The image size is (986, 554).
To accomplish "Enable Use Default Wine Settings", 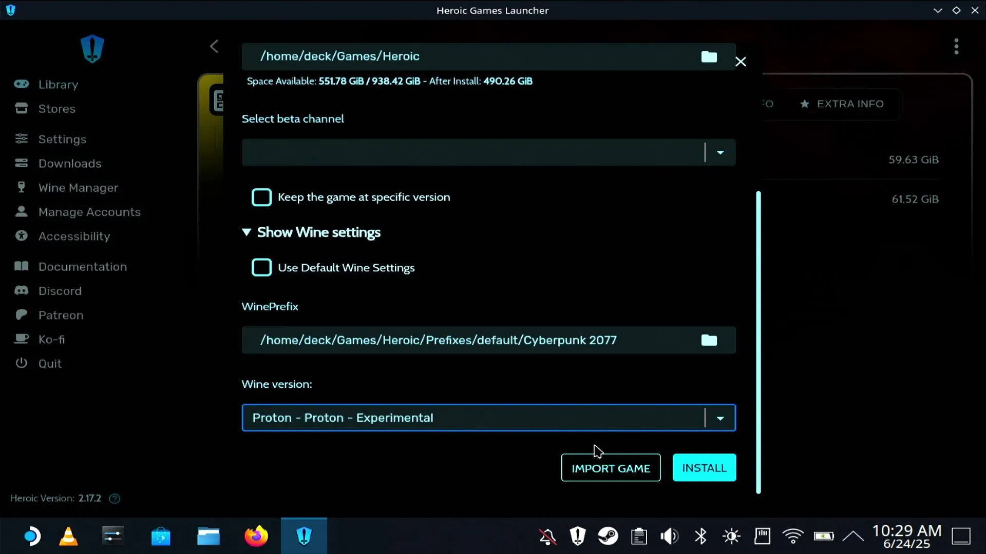I will [261, 267].
